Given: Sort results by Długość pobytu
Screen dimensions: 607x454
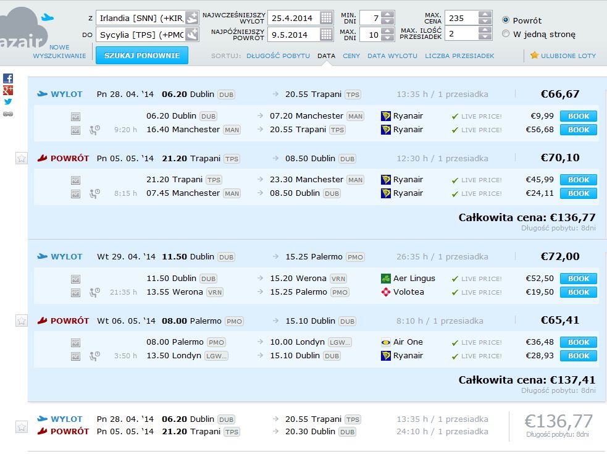Looking at the screenshot, I should tap(278, 56).
